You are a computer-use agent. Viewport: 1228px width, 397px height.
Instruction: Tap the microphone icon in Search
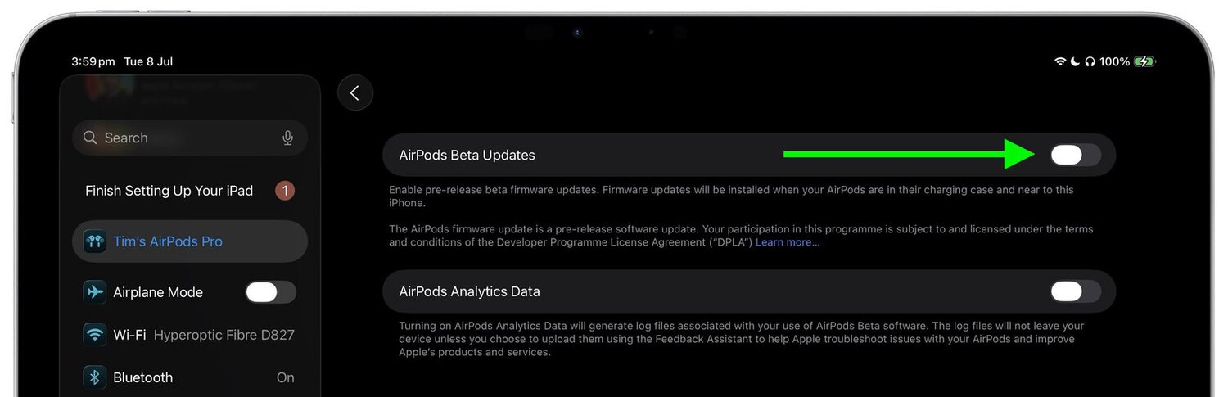point(287,138)
